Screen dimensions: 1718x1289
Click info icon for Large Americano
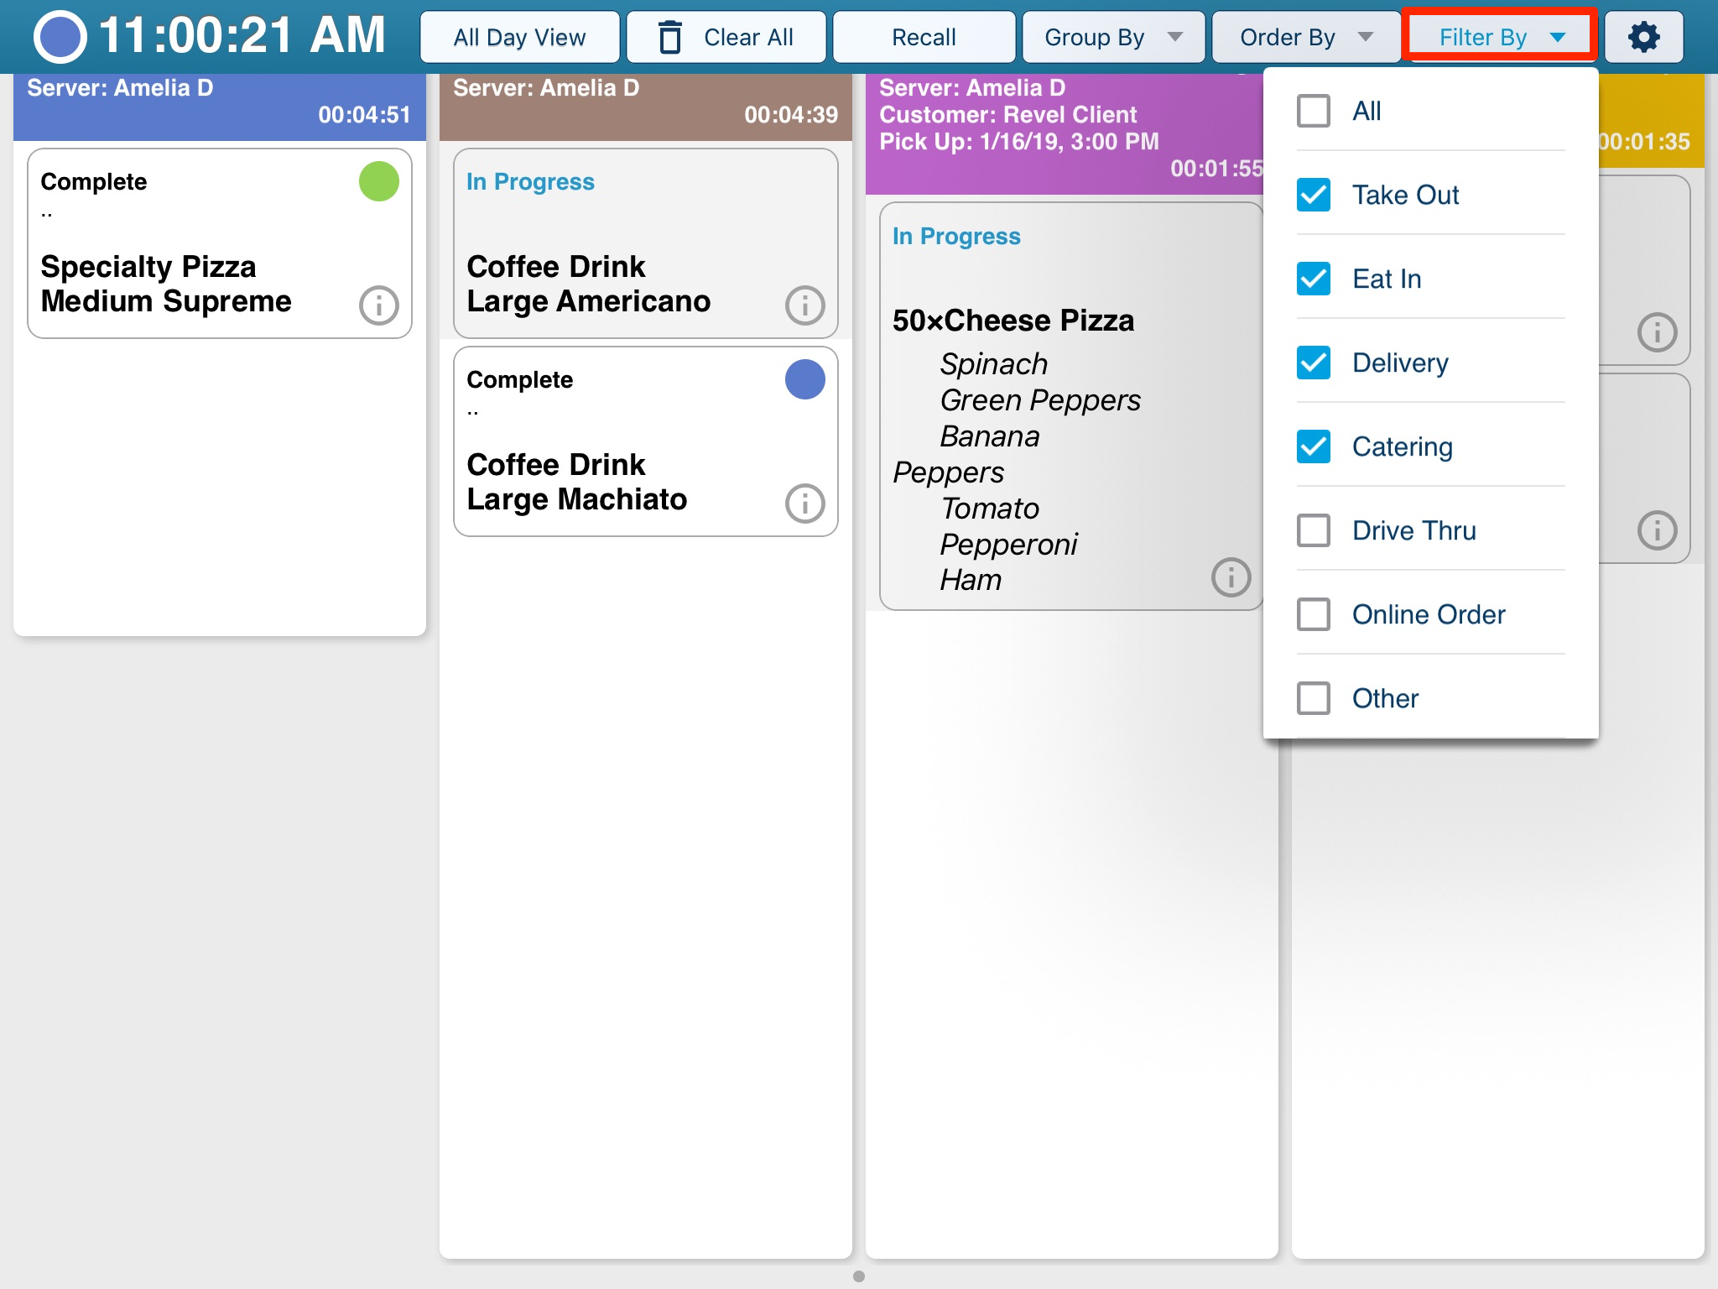tap(804, 305)
